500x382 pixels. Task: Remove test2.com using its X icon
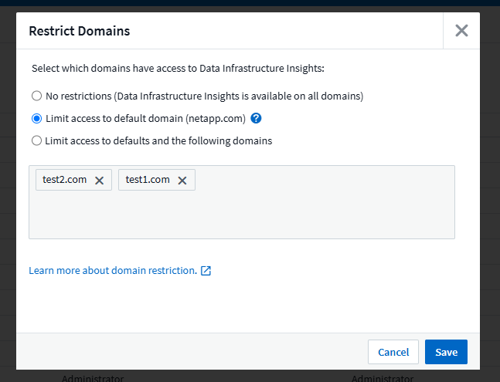(x=99, y=181)
